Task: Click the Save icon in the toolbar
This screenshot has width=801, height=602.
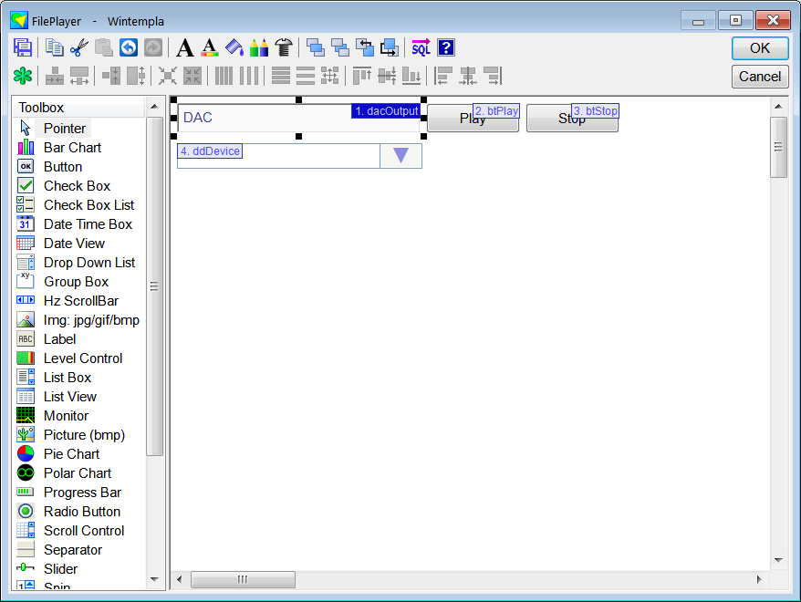Action: click(x=23, y=48)
